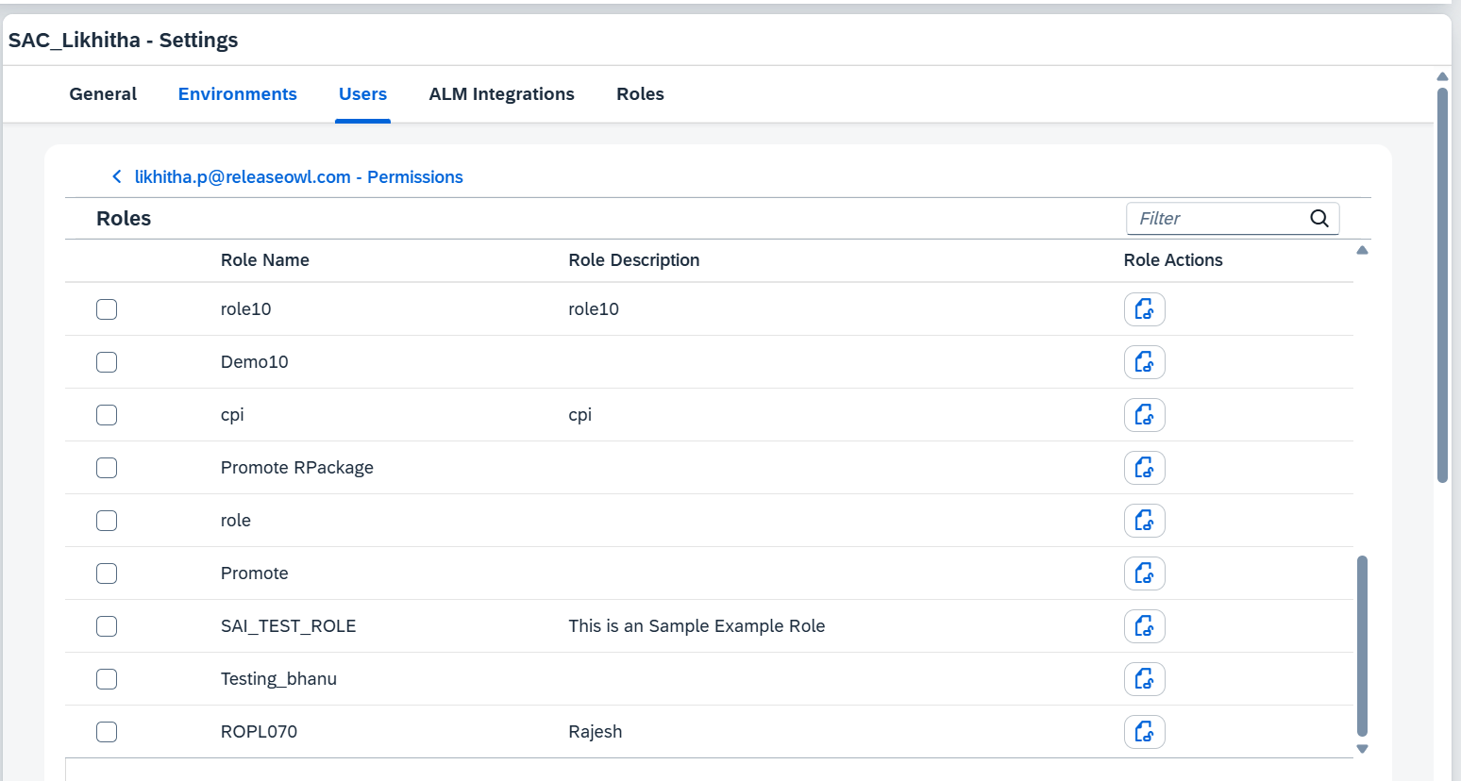This screenshot has width=1461, height=781.
Task: Click the role action icon for Demo10
Action: tap(1144, 362)
